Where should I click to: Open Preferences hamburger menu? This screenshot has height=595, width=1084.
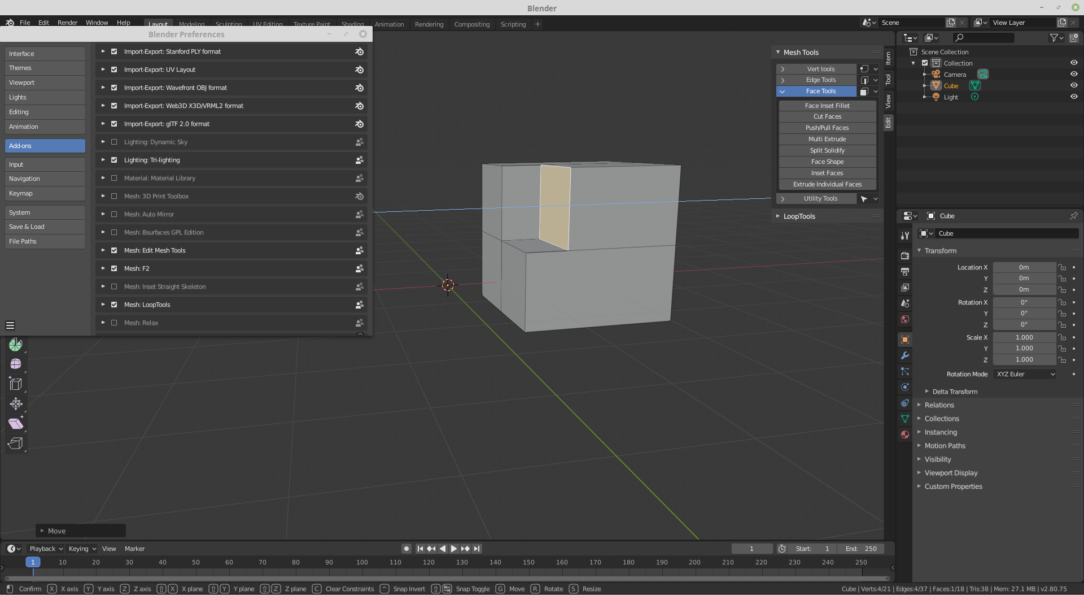(x=10, y=325)
